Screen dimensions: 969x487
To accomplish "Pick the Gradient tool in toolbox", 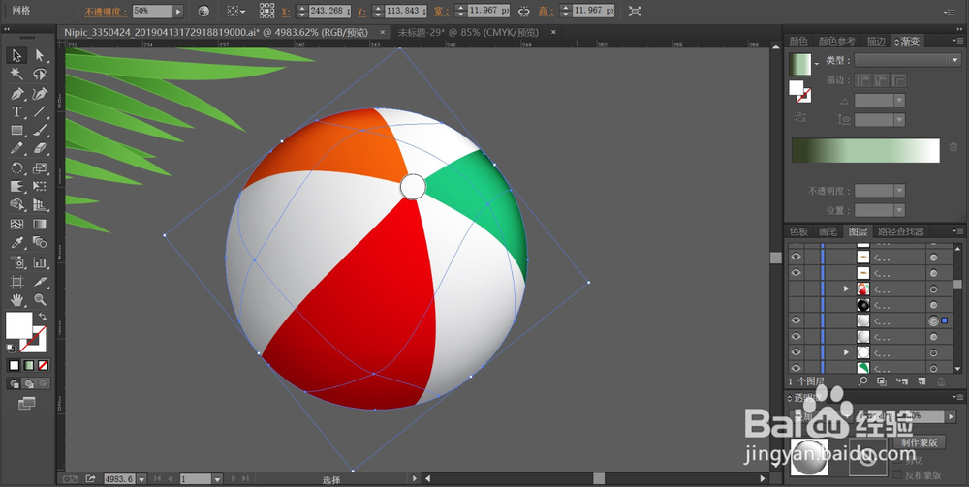I will pyautogui.click(x=40, y=224).
